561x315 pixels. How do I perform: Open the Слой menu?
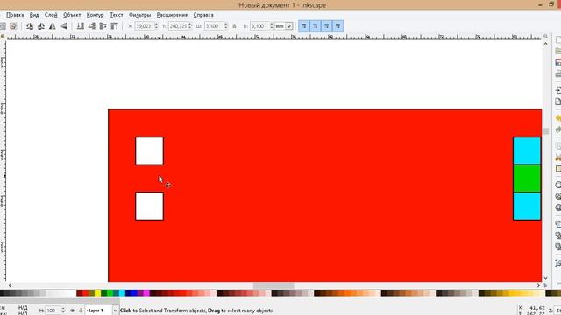[x=51, y=15]
